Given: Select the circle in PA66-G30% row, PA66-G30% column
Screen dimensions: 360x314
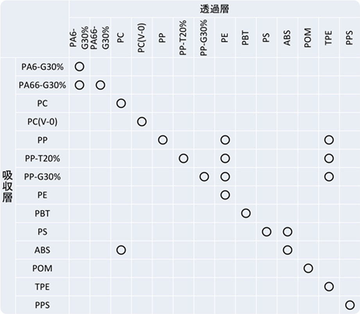Looking at the screenshot, I should [100, 85].
